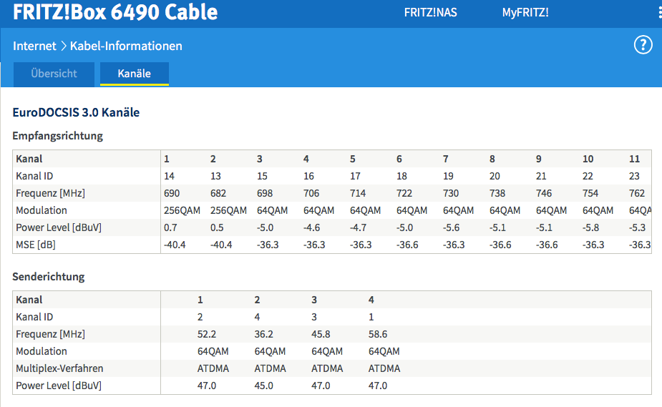Switch to the Übersicht tab
Image resolution: width=662 pixels, height=407 pixels.
point(54,74)
